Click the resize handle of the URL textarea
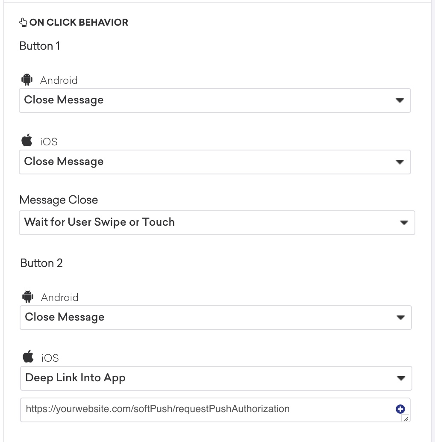 coord(406,418)
